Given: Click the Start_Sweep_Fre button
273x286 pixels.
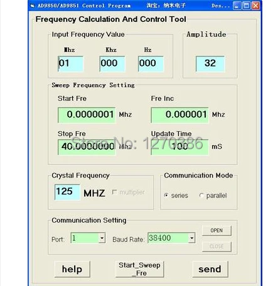Looking at the screenshot, I should 139,269.
